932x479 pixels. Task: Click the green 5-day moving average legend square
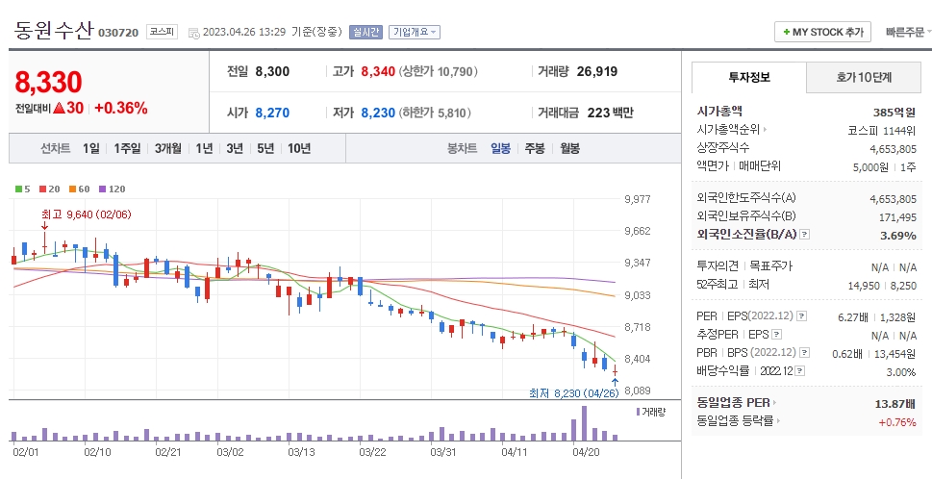(x=18, y=189)
